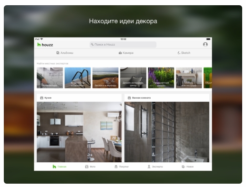Screen dimensions: 246x187
Task: Switch to the Фото bottom tab
Action: [x=90, y=167]
